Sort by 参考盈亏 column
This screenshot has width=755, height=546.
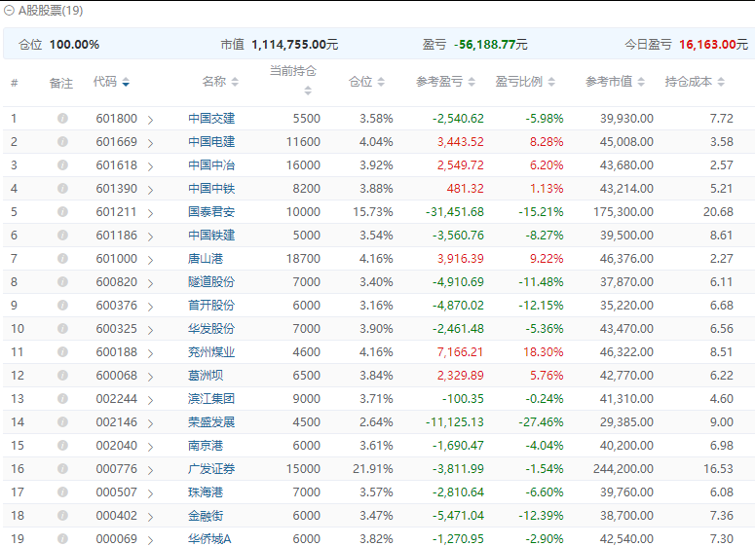pos(470,83)
